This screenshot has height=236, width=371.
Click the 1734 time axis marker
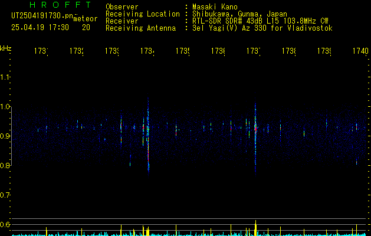[147, 51]
